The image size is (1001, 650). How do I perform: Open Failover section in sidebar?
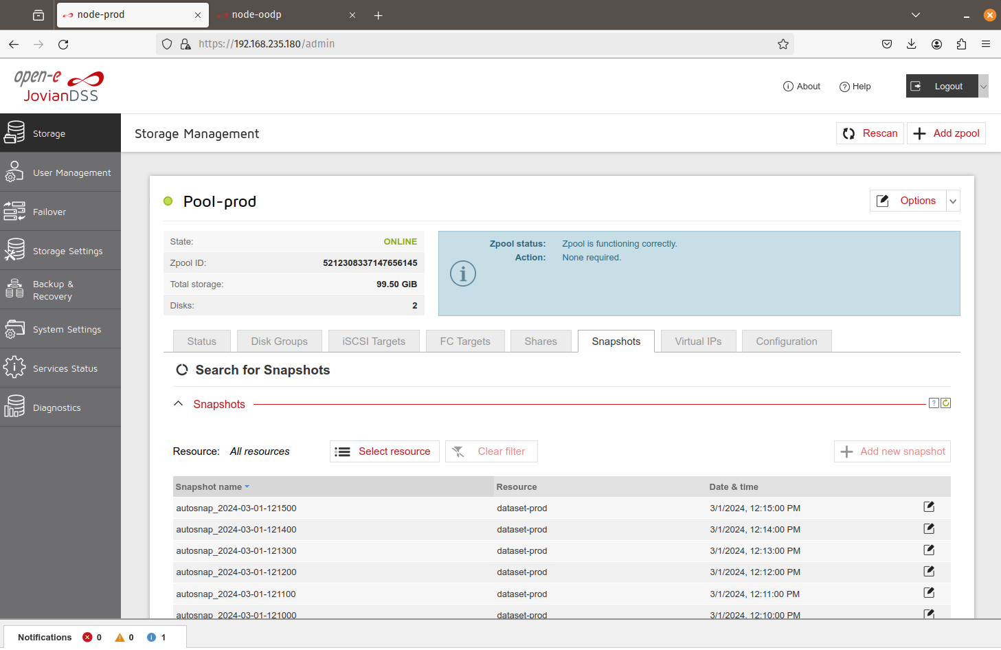(60, 212)
